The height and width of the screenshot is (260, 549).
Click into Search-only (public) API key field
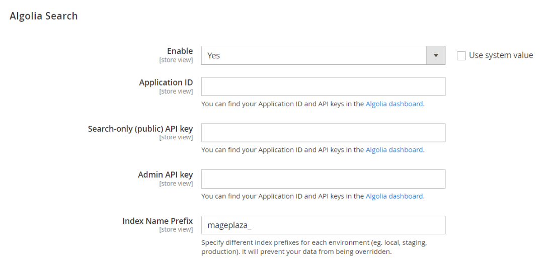click(x=323, y=133)
